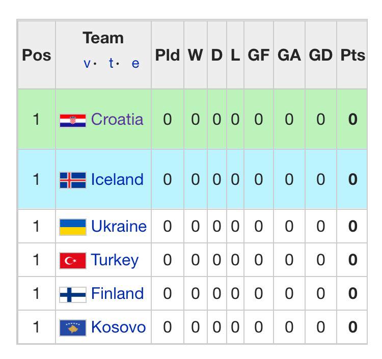This screenshot has width=382, height=359.
Task: Click the Iceland flag icon
Action: coord(73,180)
